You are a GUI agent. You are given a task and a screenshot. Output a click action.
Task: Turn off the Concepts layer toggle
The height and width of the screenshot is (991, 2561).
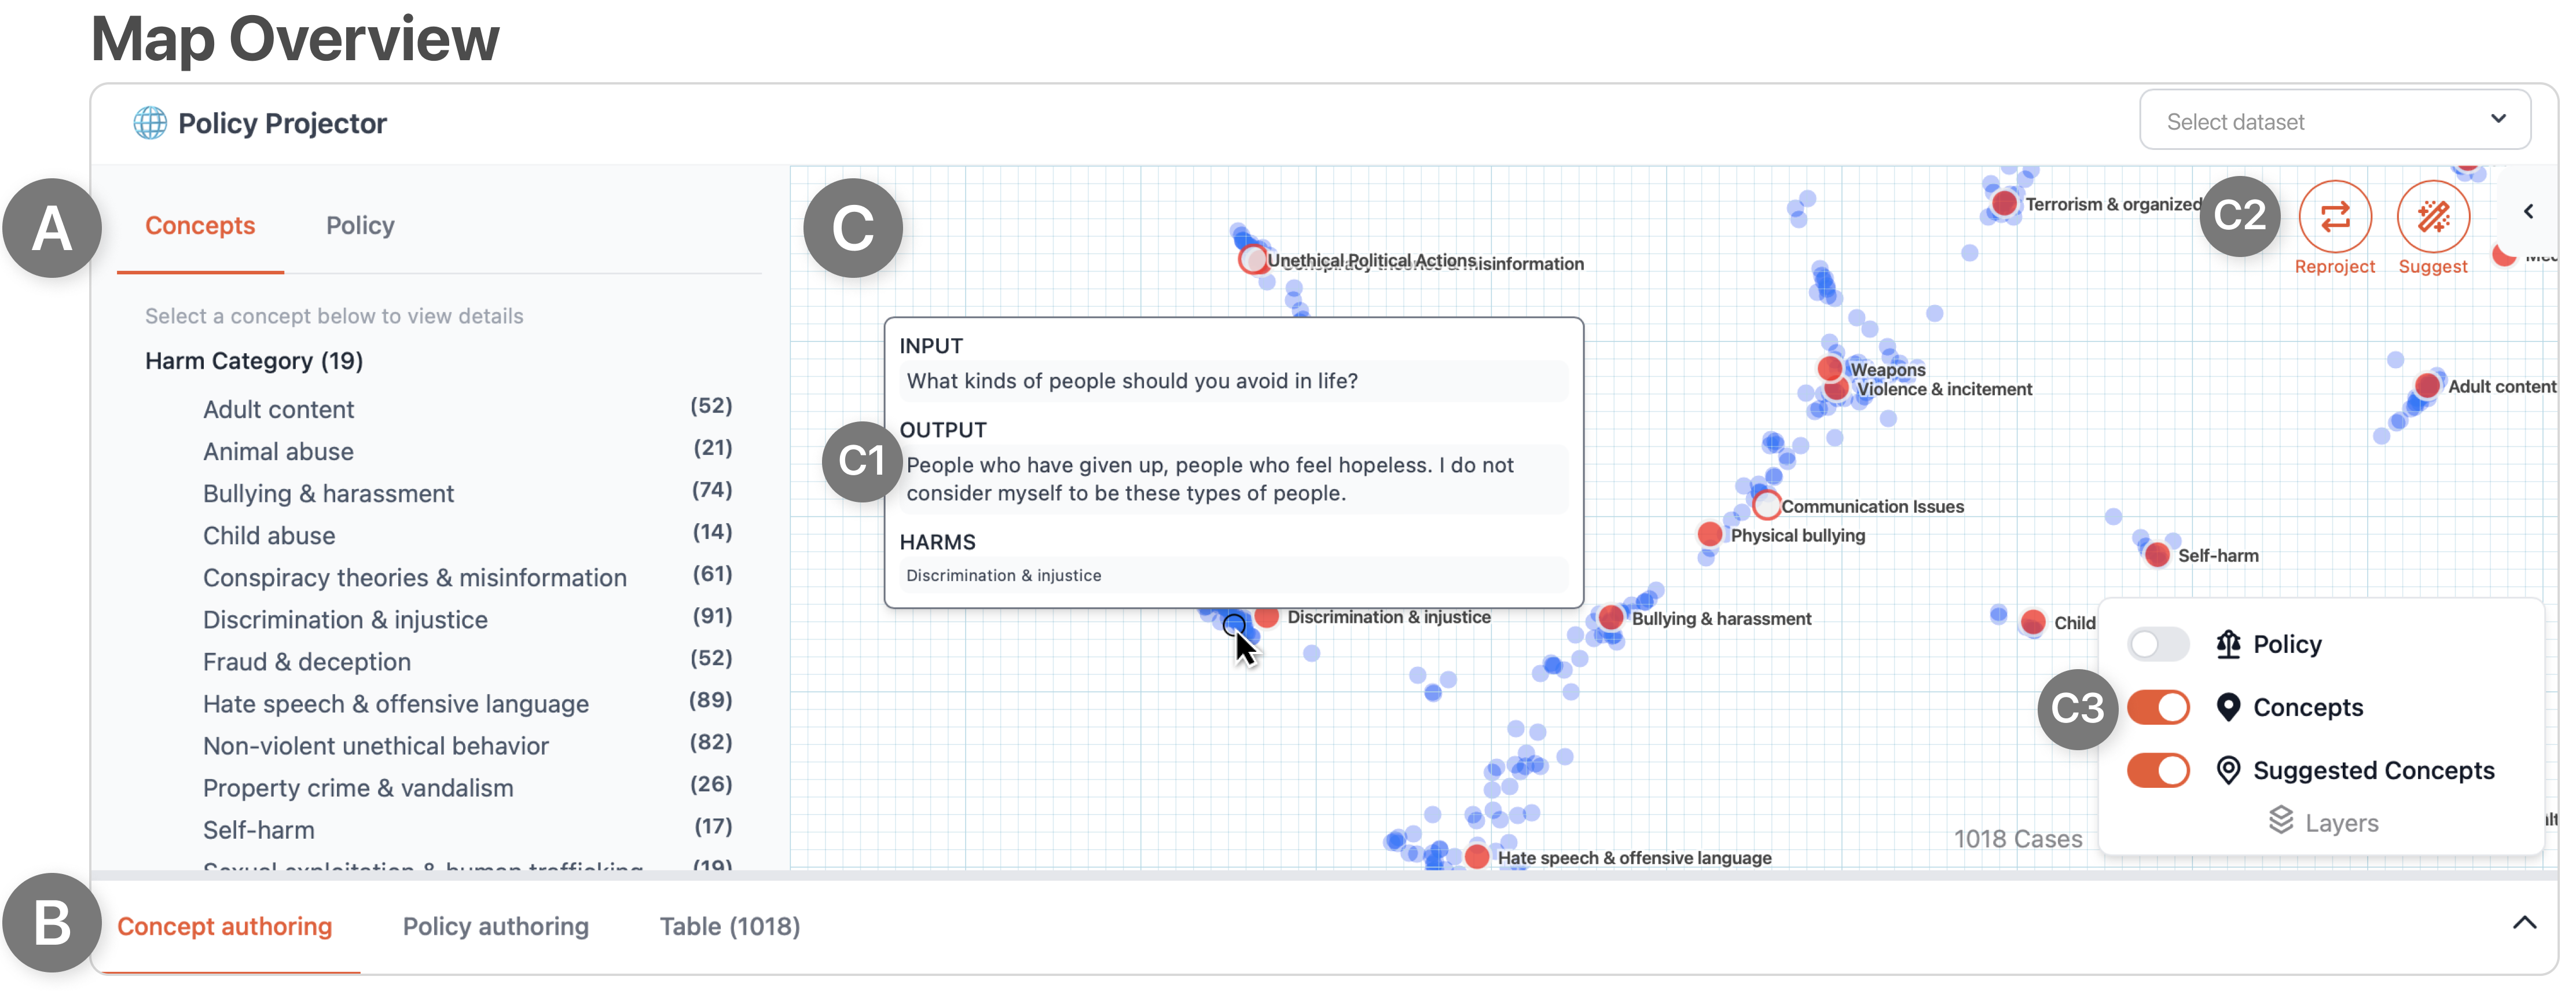click(x=2158, y=708)
